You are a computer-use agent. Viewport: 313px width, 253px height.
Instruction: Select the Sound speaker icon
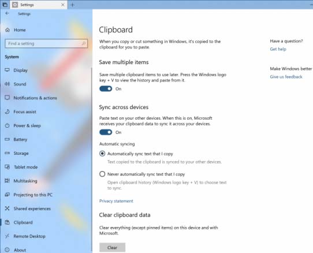[7, 84]
